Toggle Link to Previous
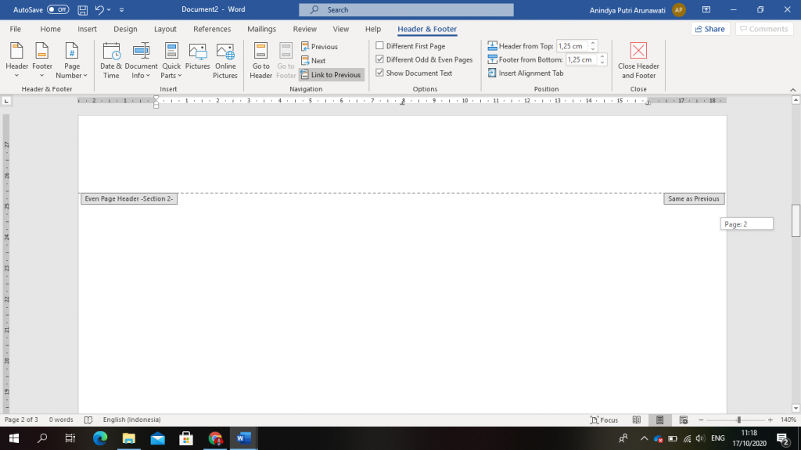This screenshot has width=801, height=450. click(331, 75)
